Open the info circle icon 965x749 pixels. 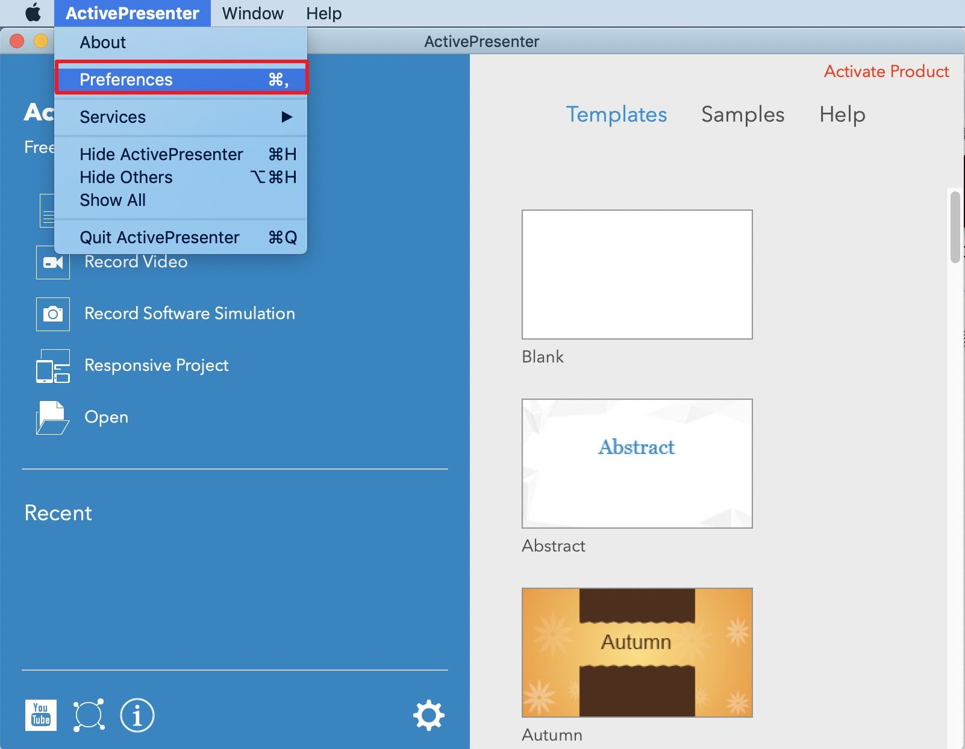pyautogui.click(x=137, y=715)
